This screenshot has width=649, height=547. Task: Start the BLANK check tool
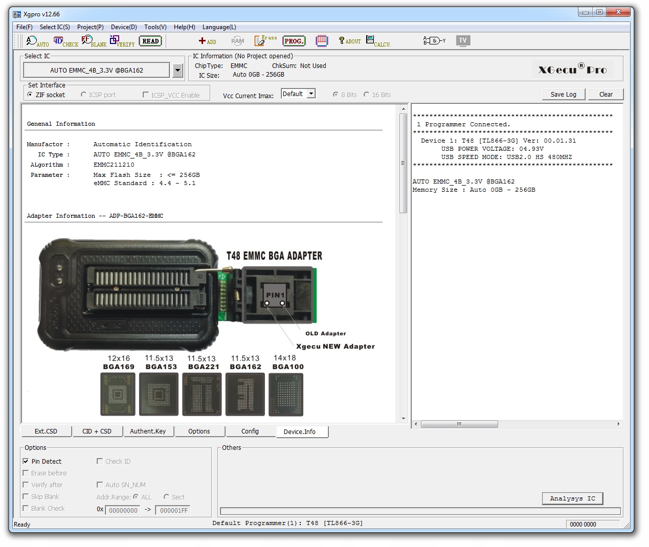(94, 41)
